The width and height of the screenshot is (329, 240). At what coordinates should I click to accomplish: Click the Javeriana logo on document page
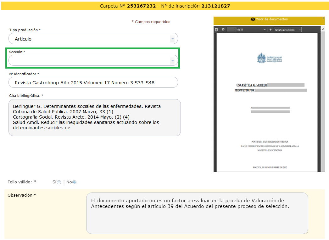pos(270,58)
